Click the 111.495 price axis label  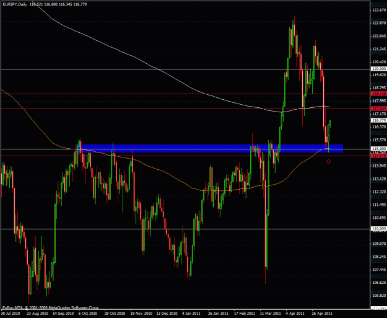click(379, 205)
